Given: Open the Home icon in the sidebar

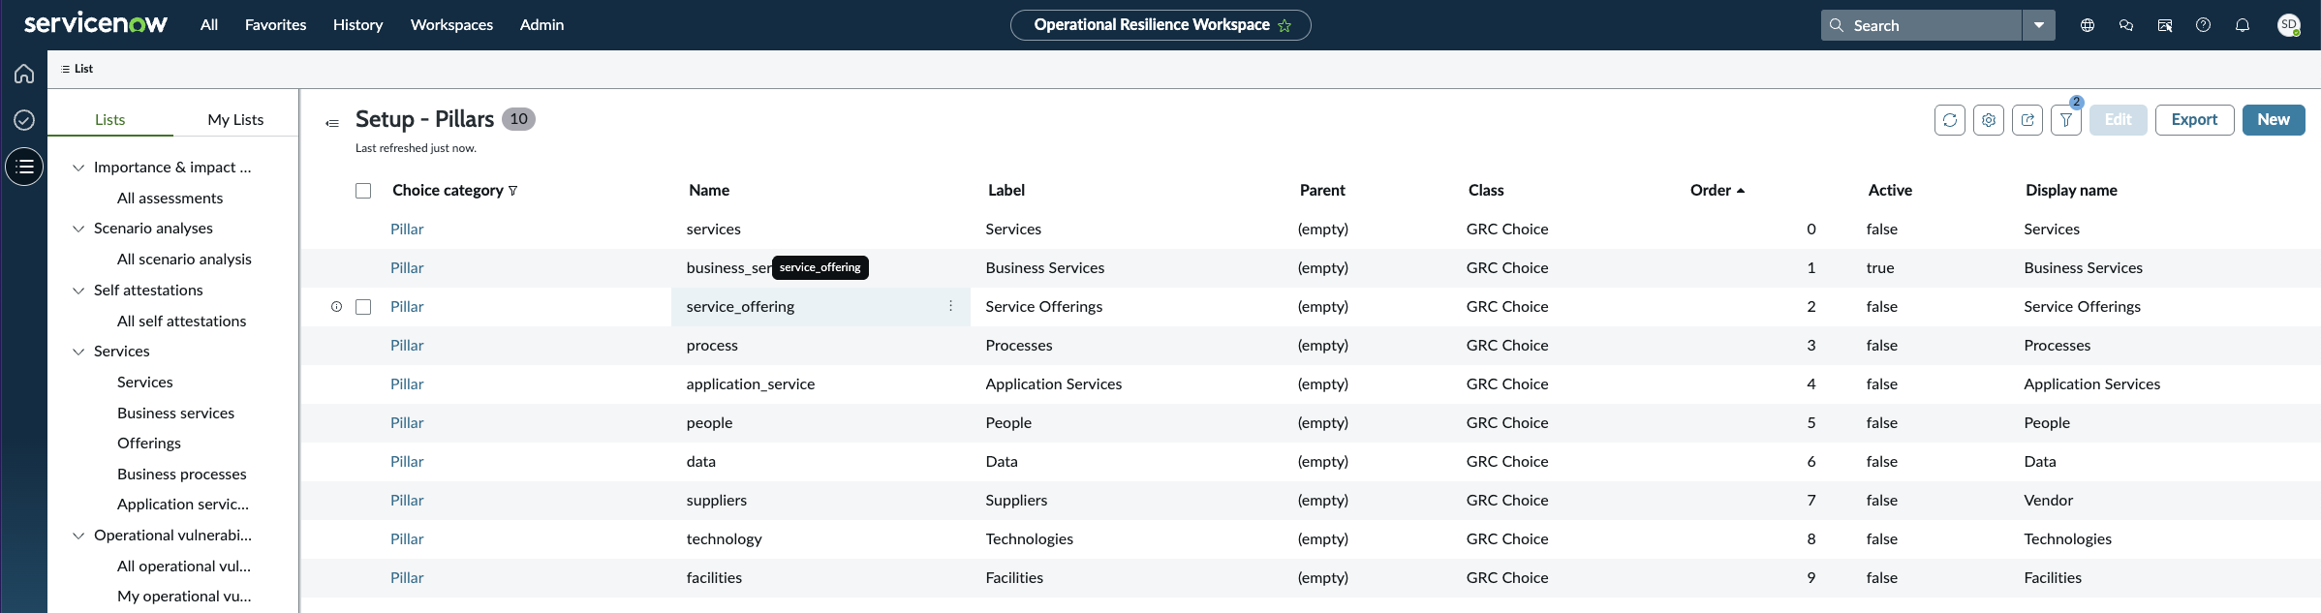Looking at the screenshot, I should [x=24, y=74].
